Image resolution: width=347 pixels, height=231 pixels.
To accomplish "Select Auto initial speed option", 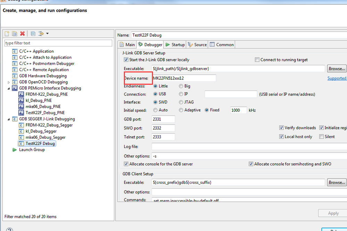I will [155, 110].
